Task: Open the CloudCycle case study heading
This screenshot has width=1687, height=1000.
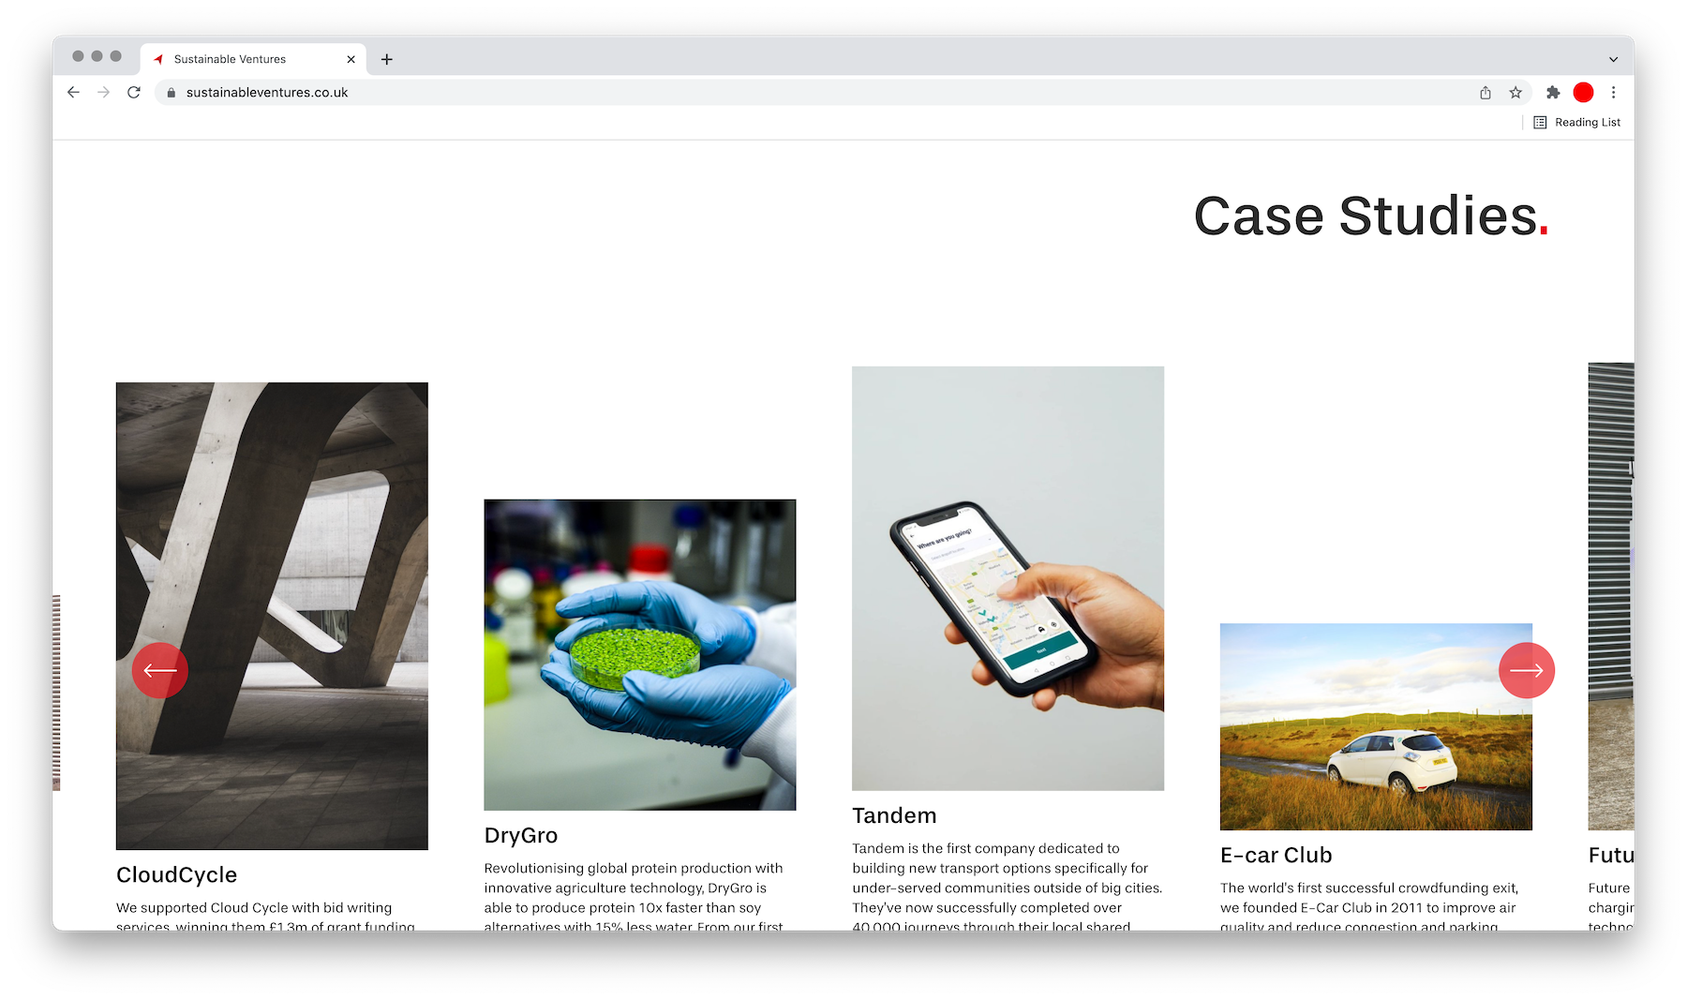Action: [176, 874]
